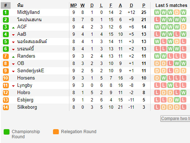190x143 pixels.
Task: Click Randers' green up arrow indicator
Action: pyautogui.click(x=14, y=57)
